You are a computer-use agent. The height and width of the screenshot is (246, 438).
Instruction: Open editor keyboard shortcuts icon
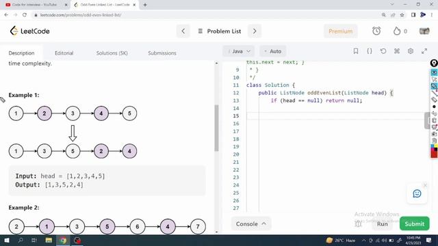397,51
